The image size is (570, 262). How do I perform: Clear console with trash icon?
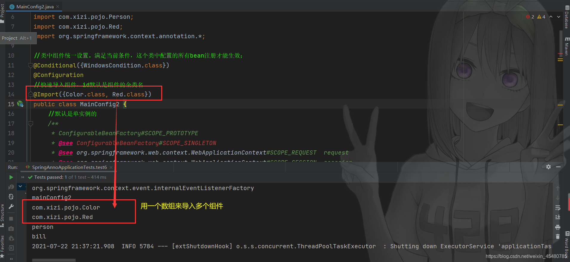coord(558,237)
